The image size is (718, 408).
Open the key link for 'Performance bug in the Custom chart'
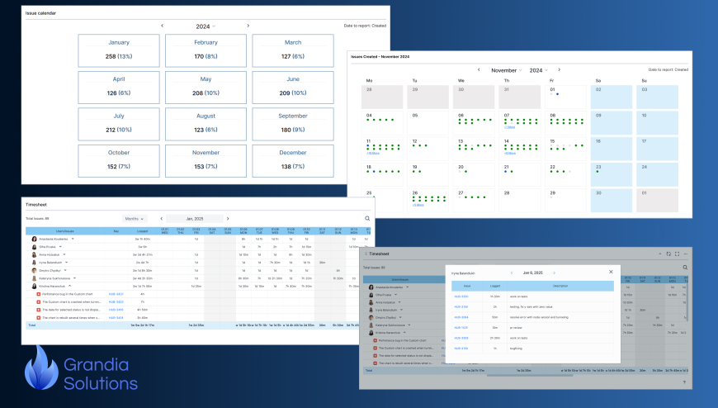click(x=116, y=294)
